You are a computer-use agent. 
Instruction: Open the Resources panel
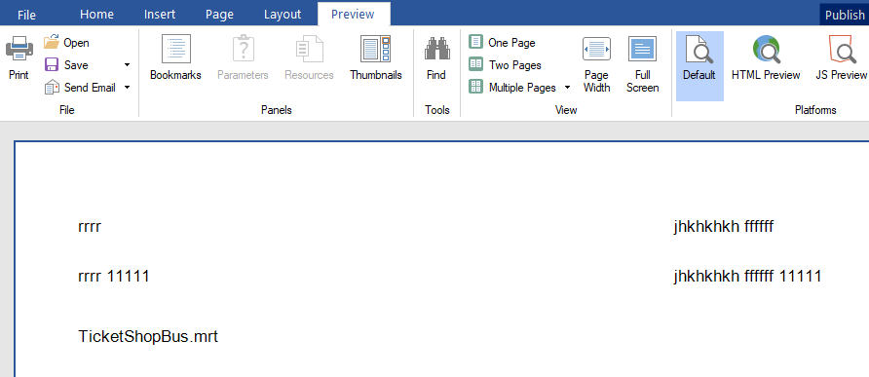pyautogui.click(x=309, y=57)
